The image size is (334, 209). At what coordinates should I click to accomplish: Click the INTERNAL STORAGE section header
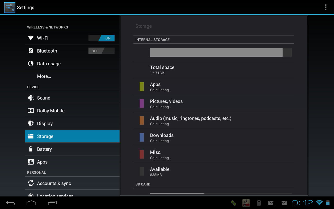(152, 40)
